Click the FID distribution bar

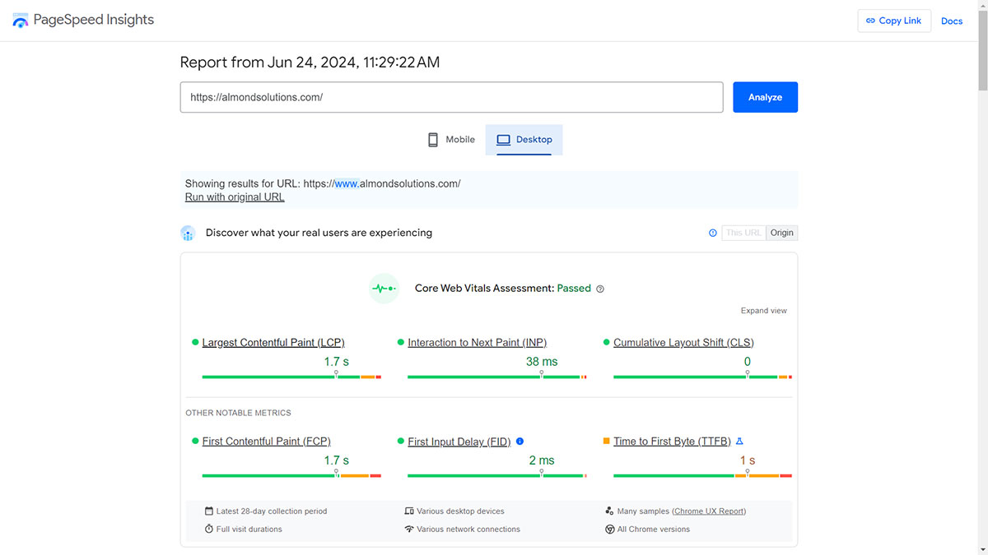click(497, 475)
